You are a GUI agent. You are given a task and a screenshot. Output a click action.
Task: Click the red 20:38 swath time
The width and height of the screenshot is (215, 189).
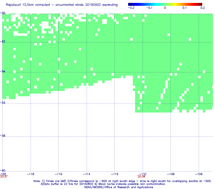pyautogui.click(x=141, y=176)
